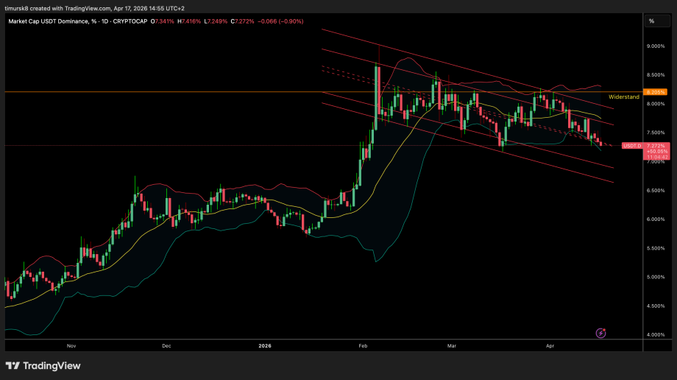Click the open price value O7.341% in legend
677x380 pixels.
coord(164,21)
